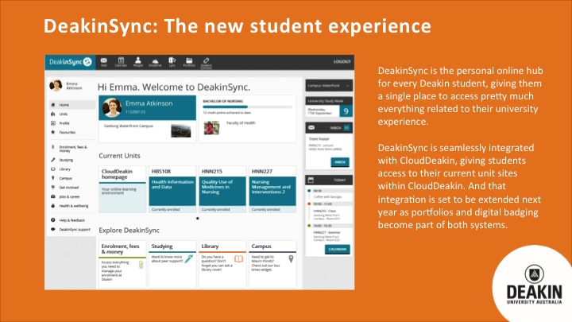This screenshot has height=322, width=572.
Task: Click the map pin icon on Campus card
Action: (291, 259)
